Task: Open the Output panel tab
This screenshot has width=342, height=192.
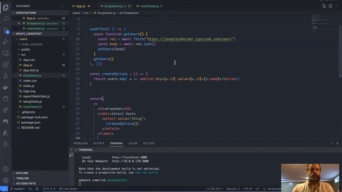Action: point(98,143)
